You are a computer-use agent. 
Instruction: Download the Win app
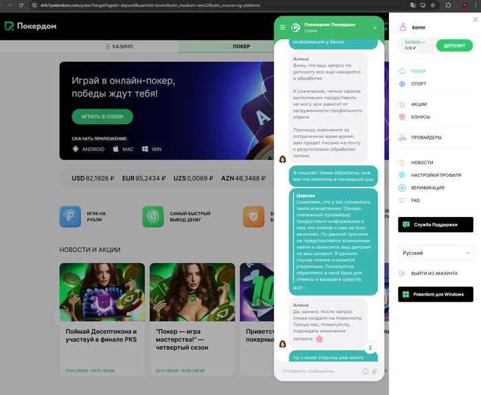[x=152, y=149]
